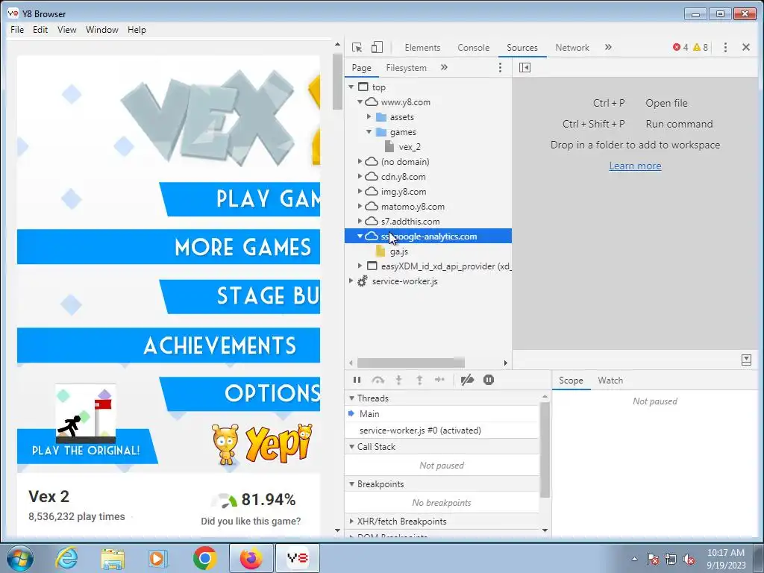
Task: Click the navigator pane horizontal scrollbar thumb
Action: point(411,363)
